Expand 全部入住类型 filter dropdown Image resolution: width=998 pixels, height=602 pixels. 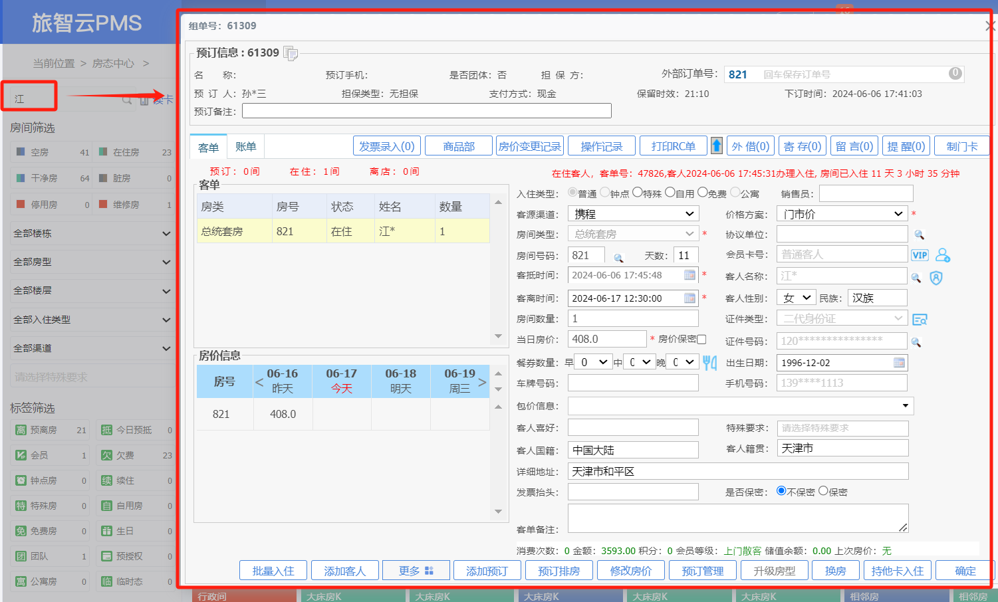click(x=92, y=320)
